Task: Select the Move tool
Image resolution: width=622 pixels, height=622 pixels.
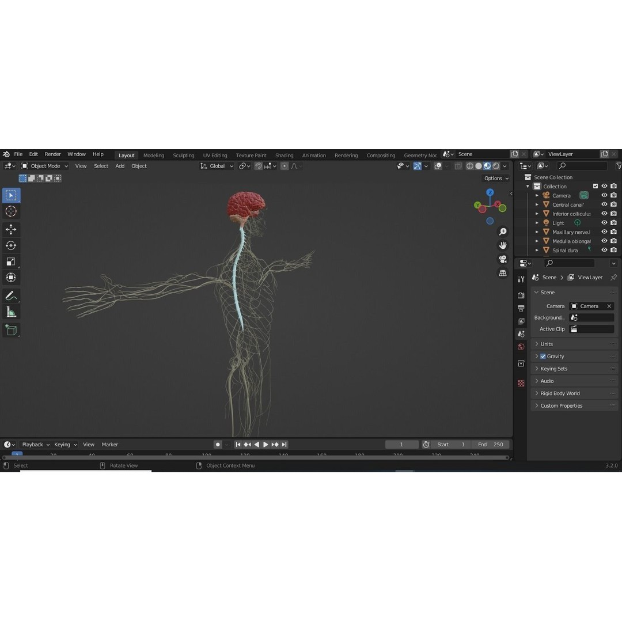Action: point(10,229)
